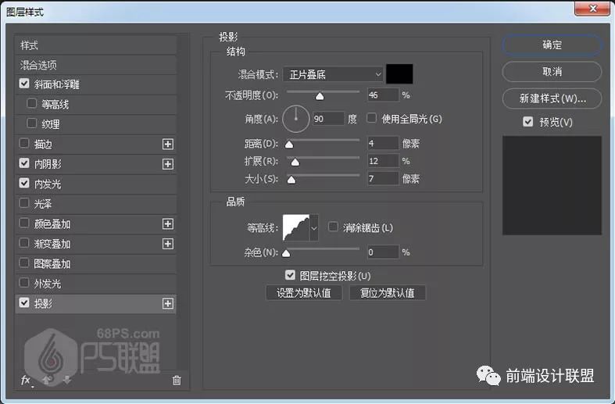Uncheck the 斜面和浮雕 checkbox
This screenshot has width=615, height=404.
point(24,84)
